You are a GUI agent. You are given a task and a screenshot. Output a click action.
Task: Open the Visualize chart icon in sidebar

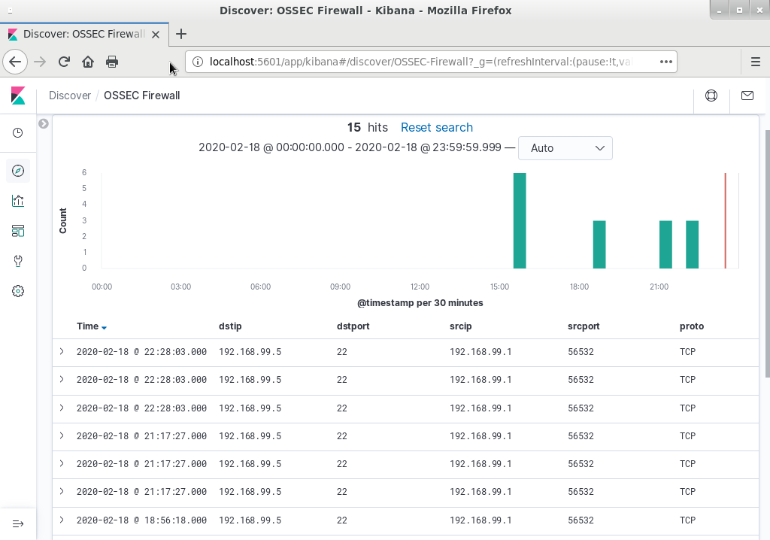(x=18, y=201)
